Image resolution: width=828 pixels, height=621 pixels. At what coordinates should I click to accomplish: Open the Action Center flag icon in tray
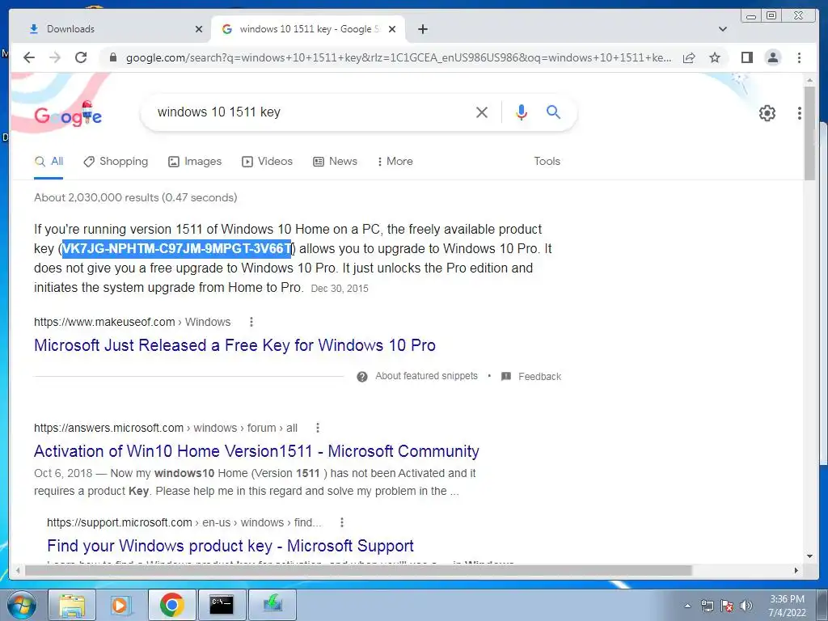click(727, 606)
